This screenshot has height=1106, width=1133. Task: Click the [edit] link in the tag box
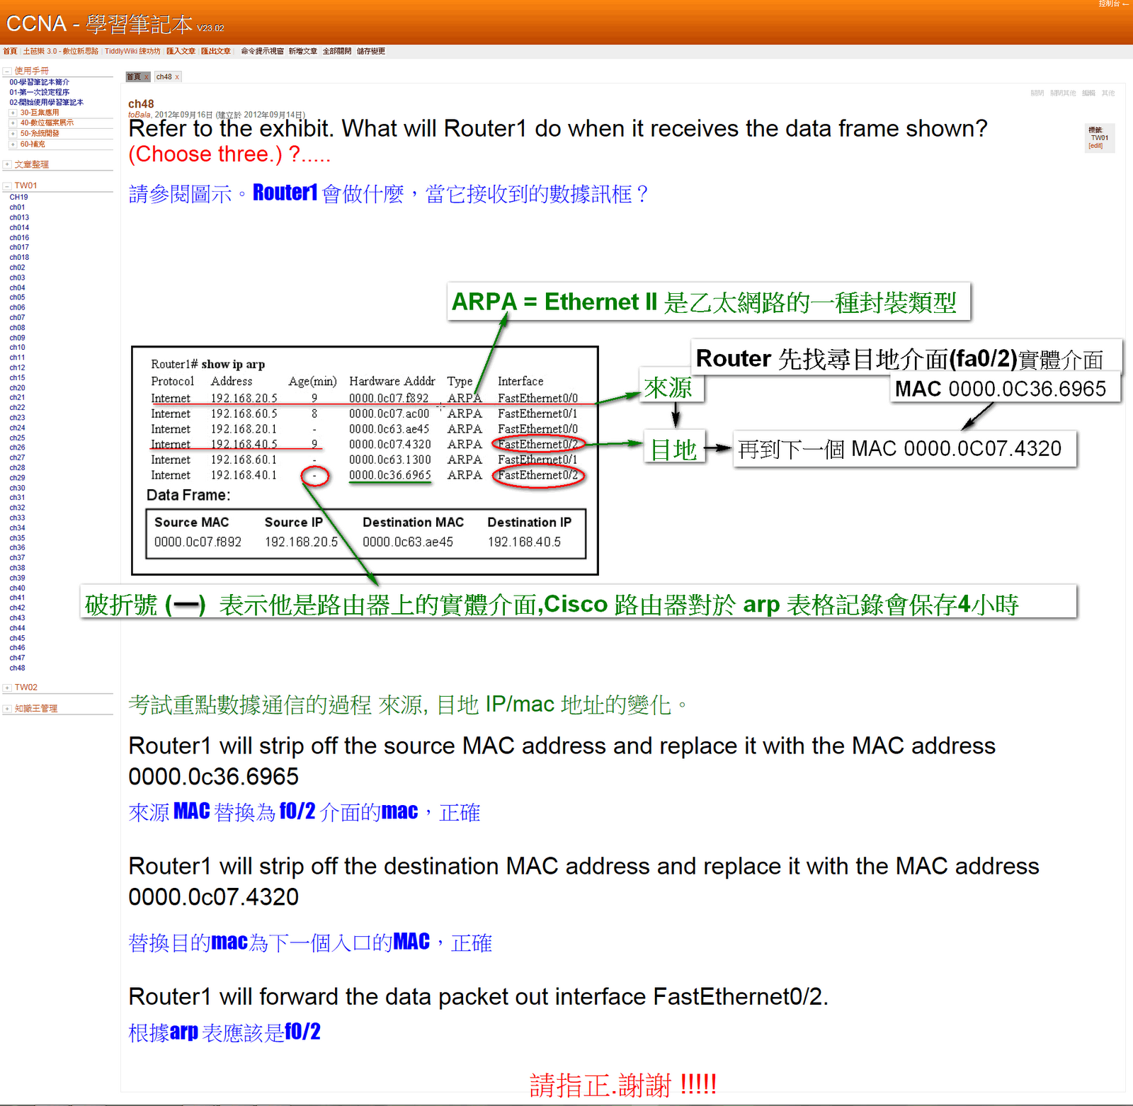tap(1095, 146)
